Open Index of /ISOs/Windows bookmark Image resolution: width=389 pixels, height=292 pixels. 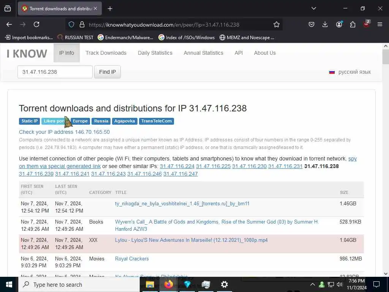(187, 38)
